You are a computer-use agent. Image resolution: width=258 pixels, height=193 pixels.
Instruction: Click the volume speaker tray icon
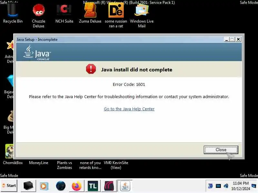click(226, 186)
